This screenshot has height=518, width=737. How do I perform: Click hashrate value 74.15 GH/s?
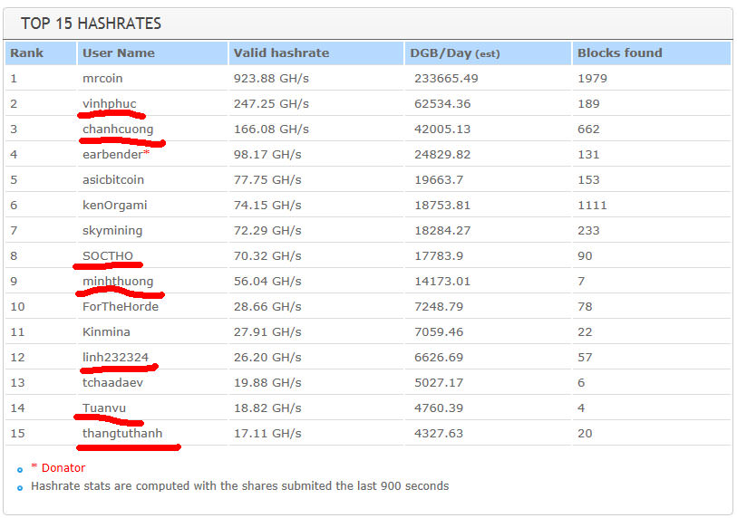pos(267,206)
